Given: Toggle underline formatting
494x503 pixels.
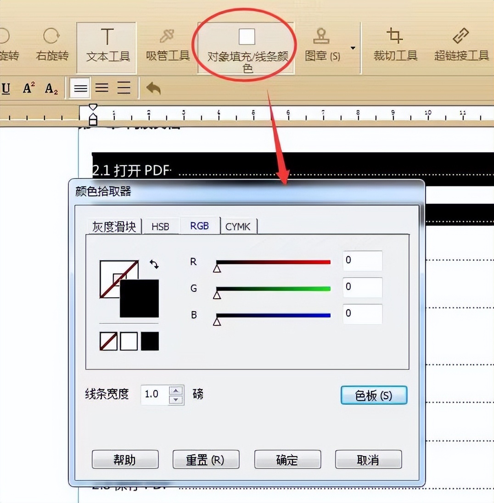Looking at the screenshot, I should coord(6,88).
